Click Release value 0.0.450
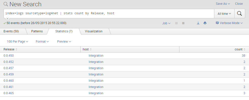The height and width of the screenshot is (100, 249). [x=9, y=56]
